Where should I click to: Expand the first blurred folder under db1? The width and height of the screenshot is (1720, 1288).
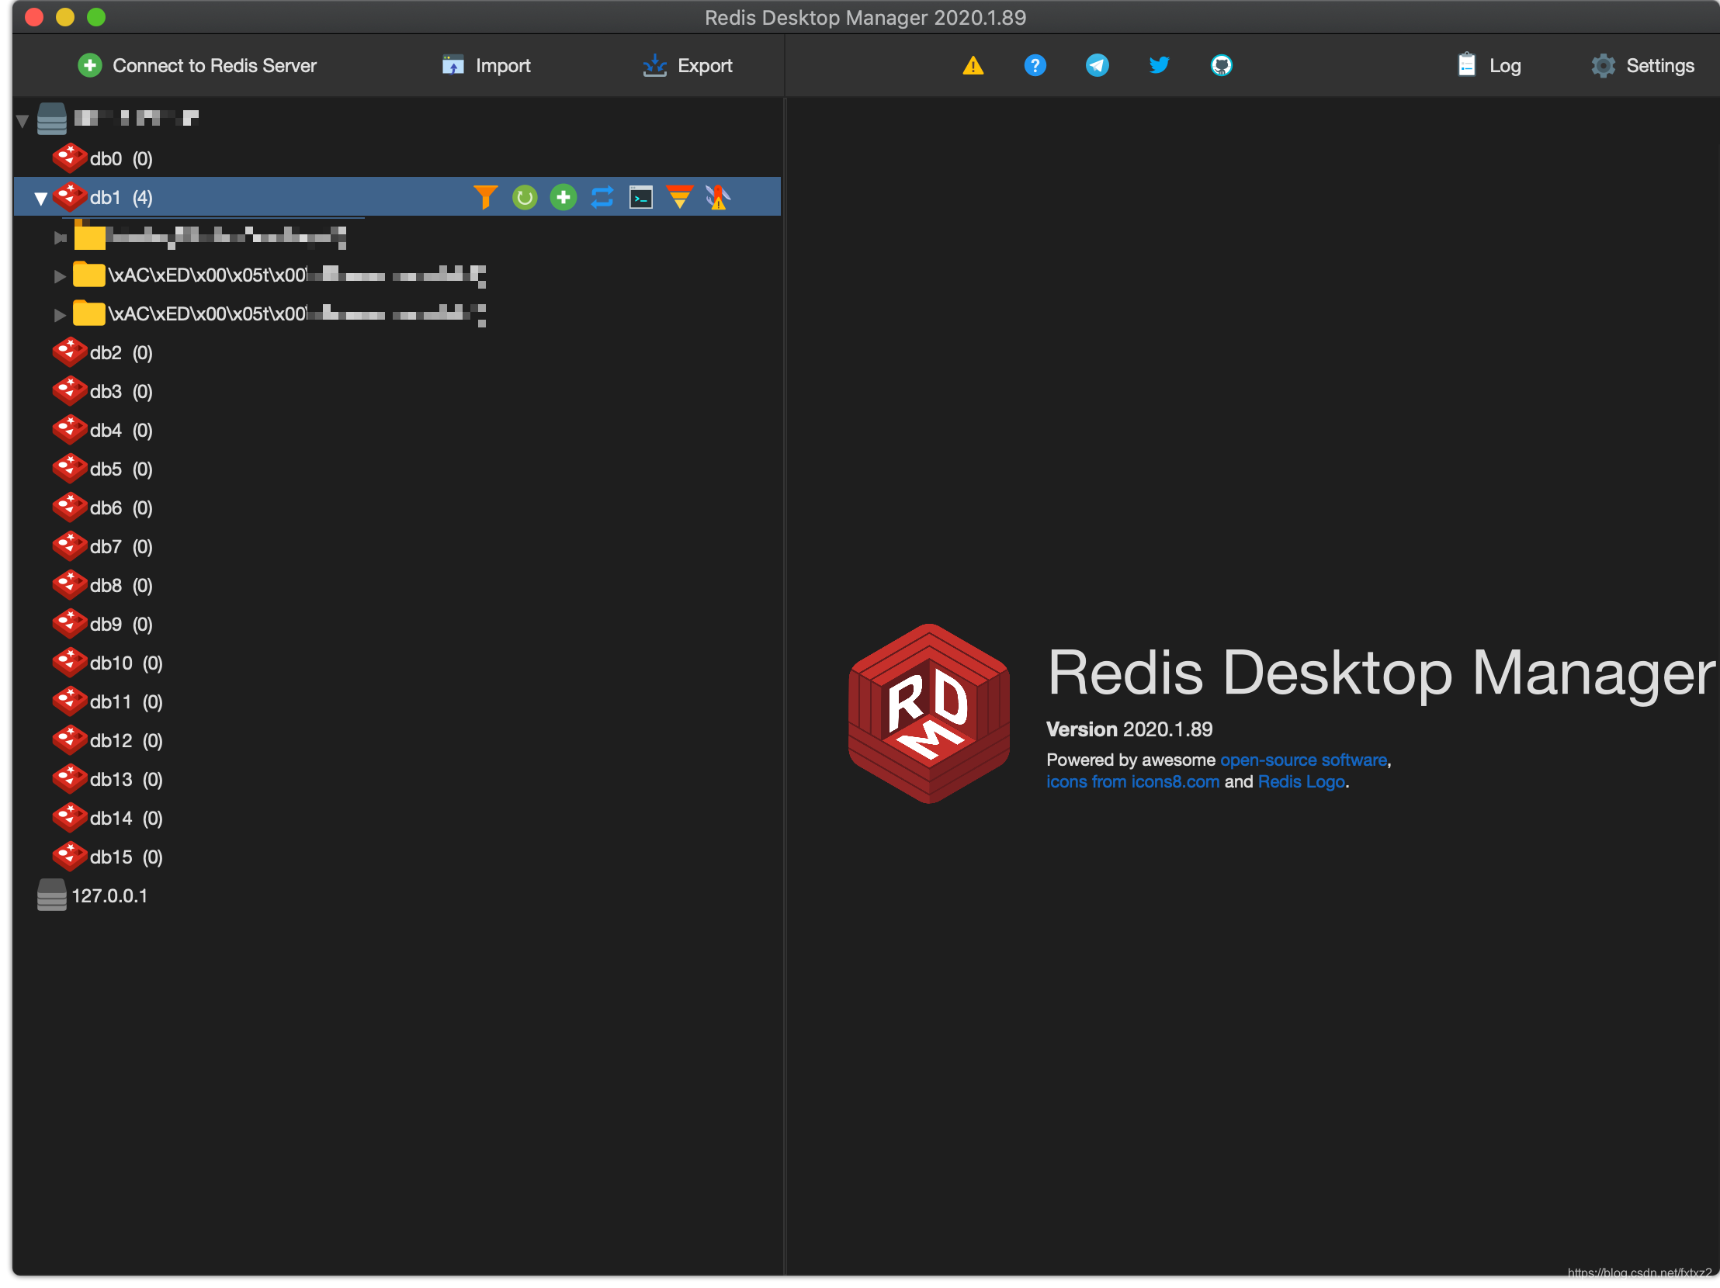(60, 238)
